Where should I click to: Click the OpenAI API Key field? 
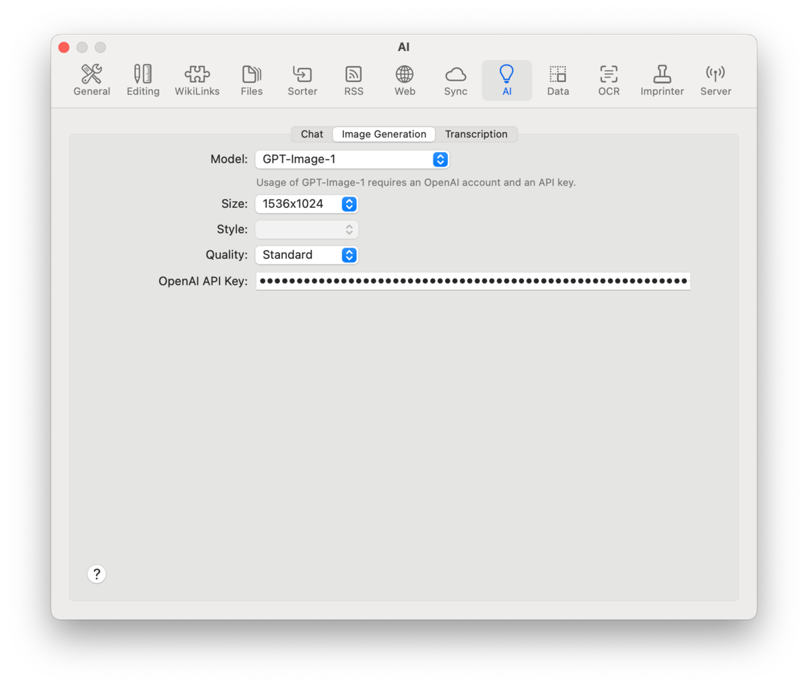coord(473,281)
